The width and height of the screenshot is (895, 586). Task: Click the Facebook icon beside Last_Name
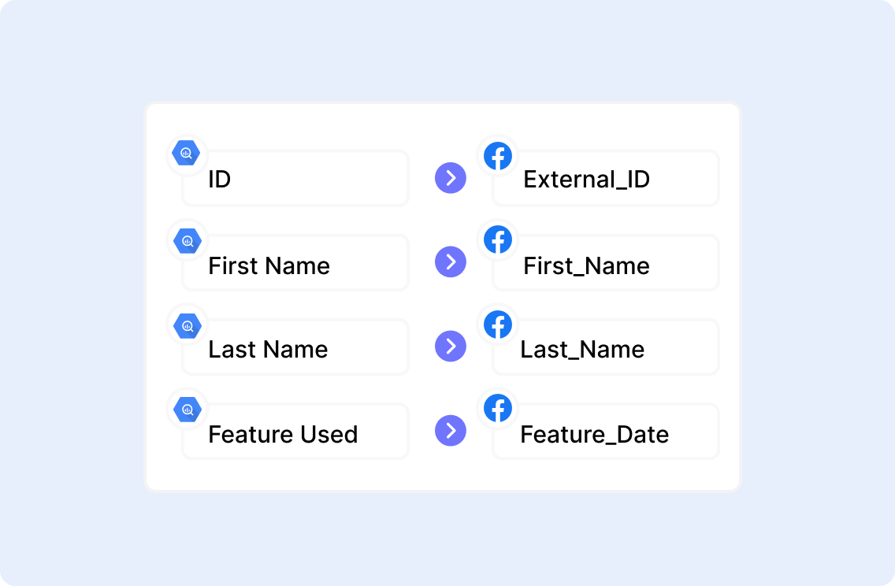tap(498, 325)
